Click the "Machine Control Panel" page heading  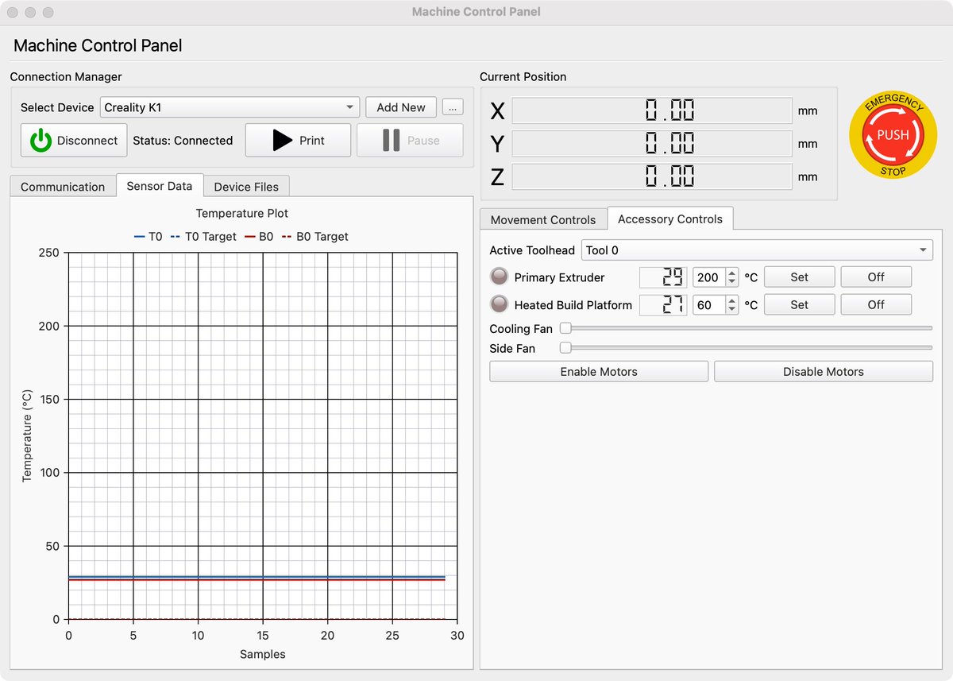[x=98, y=45]
